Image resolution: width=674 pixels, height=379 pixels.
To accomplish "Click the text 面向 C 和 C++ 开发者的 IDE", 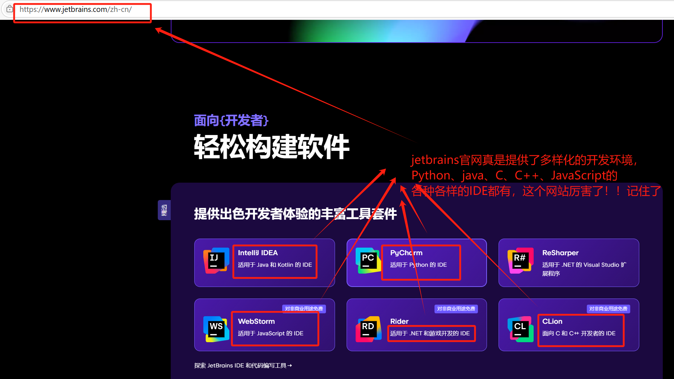I will tap(579, 333).
